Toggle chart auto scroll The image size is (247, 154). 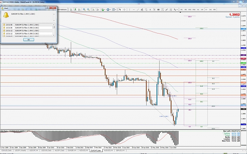[93, 9]
